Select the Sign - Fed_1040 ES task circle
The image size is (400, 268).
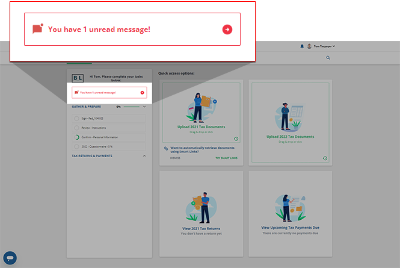(x=76, y=119)
